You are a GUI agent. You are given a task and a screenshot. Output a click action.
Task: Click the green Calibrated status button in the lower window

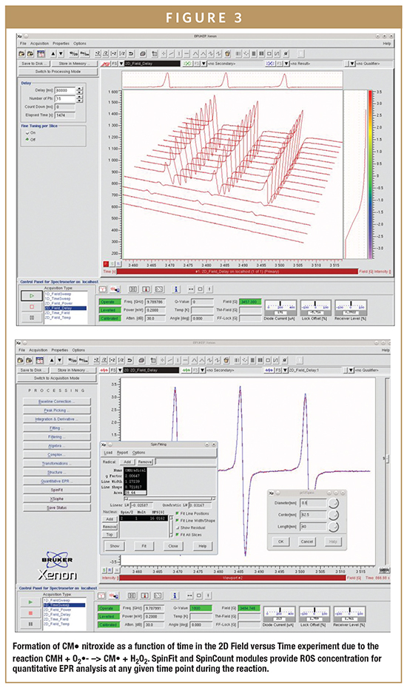click(107, 624)
